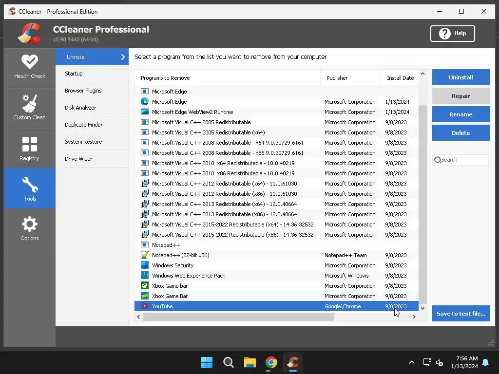Select Visual C++ 2012 Redistributable (x86) row
Viewport: 499px width, 374px height.
pyautogui.click(x=276, y=194)
